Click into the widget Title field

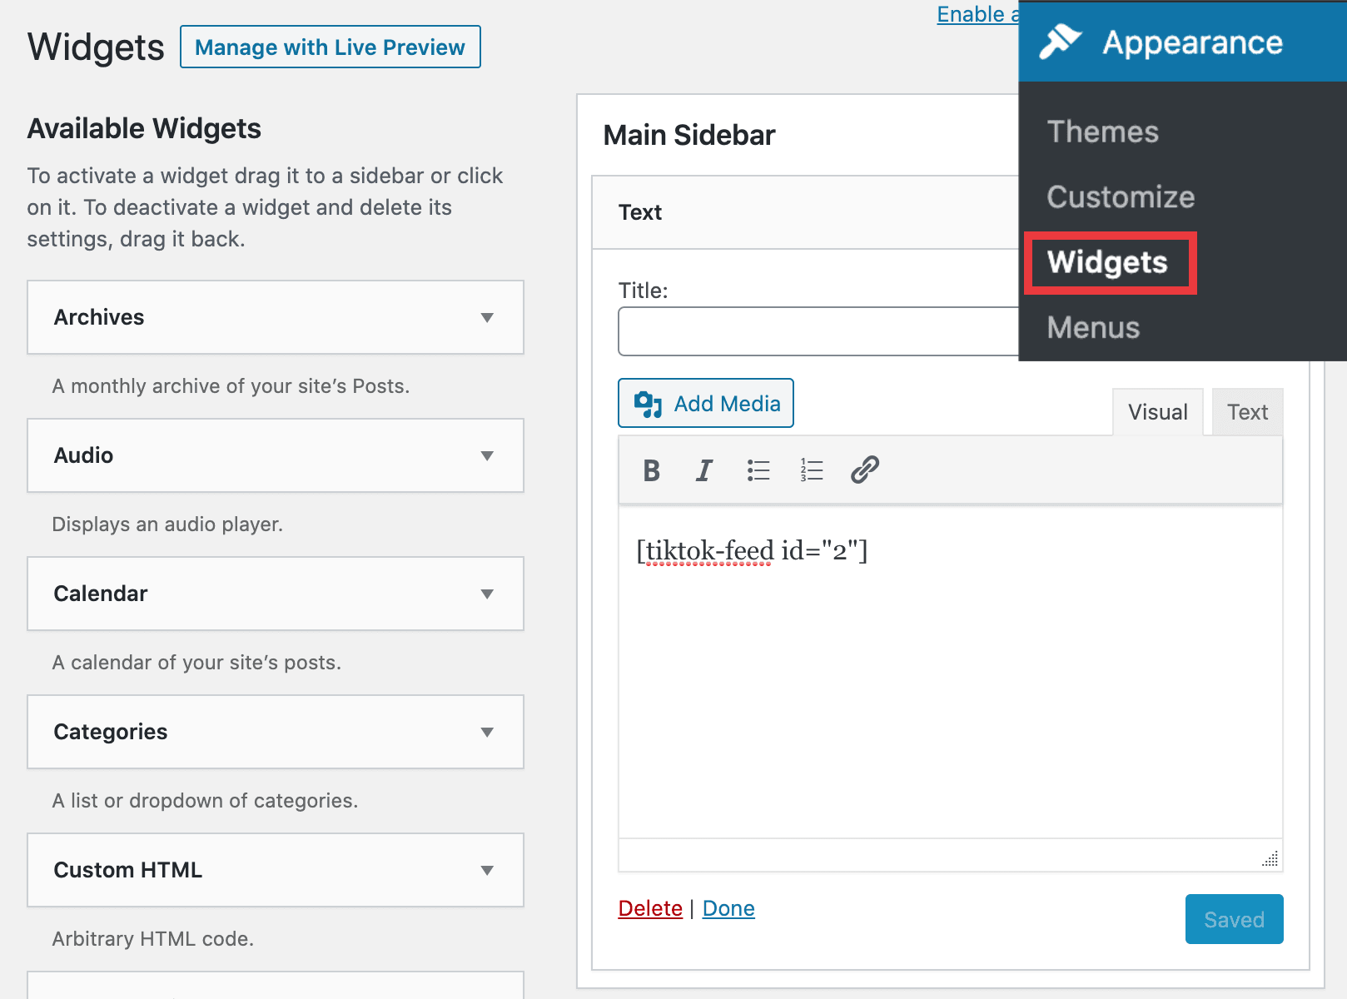click(818, 331)
